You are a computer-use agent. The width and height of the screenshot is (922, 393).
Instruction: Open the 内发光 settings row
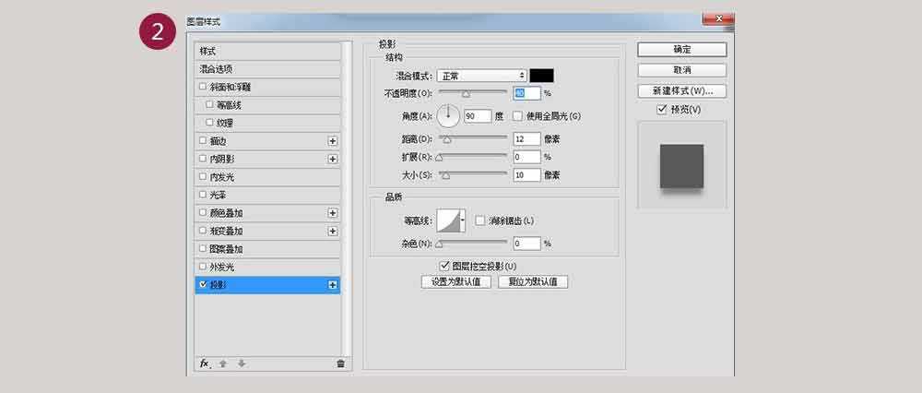pos(267,176)
